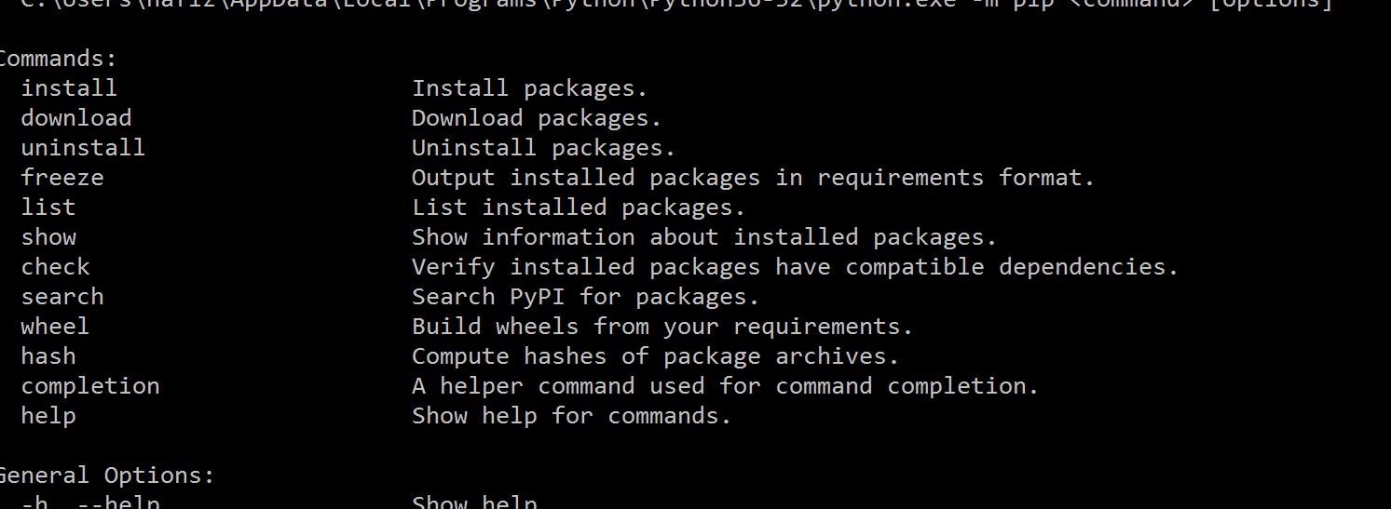Click the "completion" command name
The width and height of the screenshot is (1391, 509).
(90, 386)
